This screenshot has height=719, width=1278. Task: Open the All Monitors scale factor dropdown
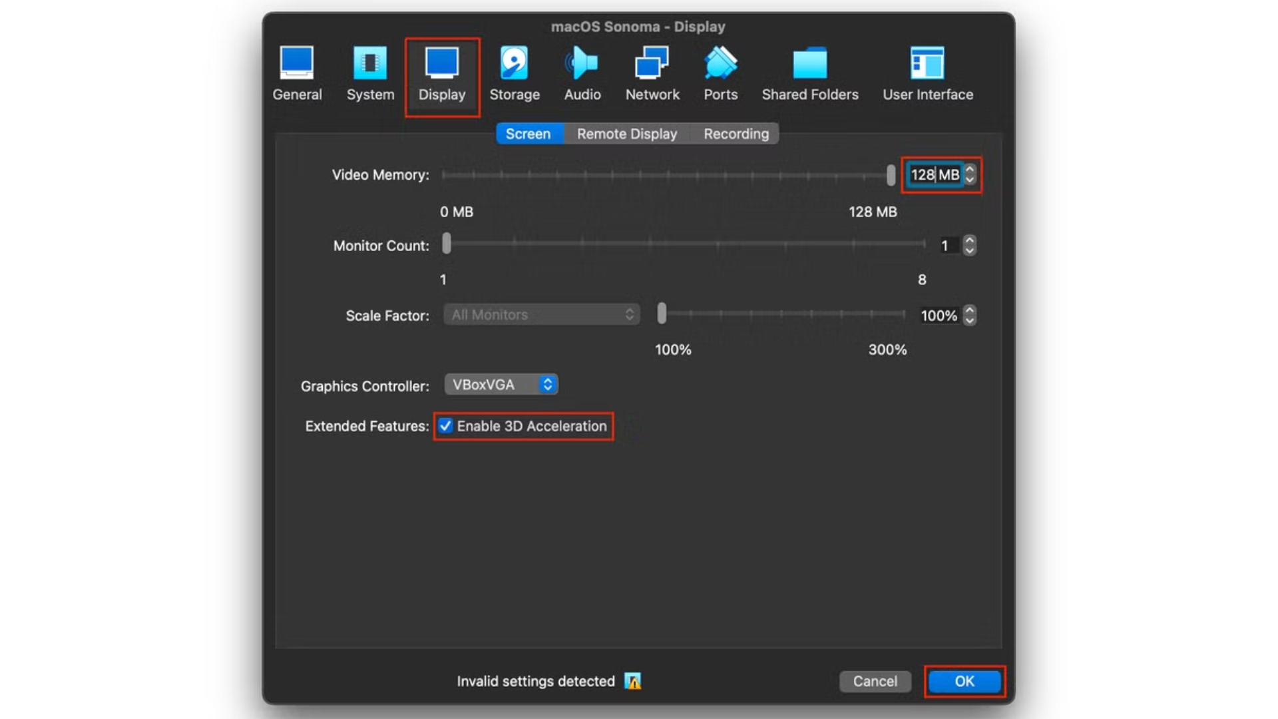point(542,315)
